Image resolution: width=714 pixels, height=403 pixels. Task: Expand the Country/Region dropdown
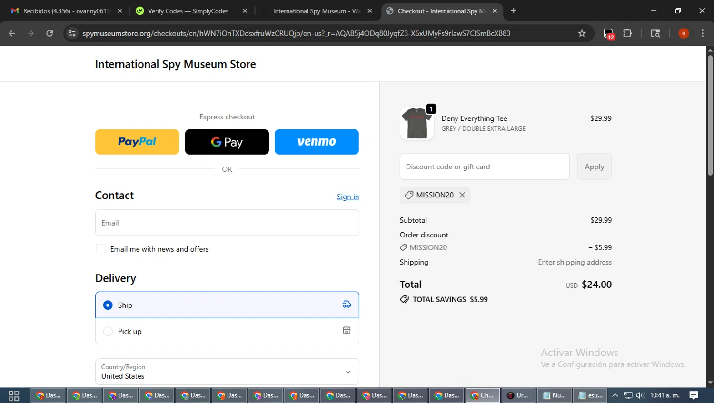[x=227, y=372]
